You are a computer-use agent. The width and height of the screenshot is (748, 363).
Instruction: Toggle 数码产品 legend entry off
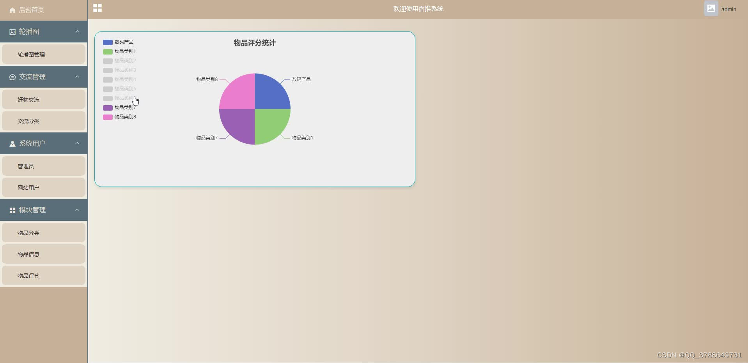118,42
